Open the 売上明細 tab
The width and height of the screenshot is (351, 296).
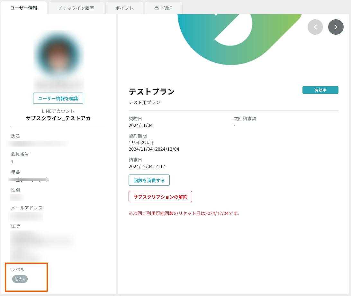click(x=163, y=8)
